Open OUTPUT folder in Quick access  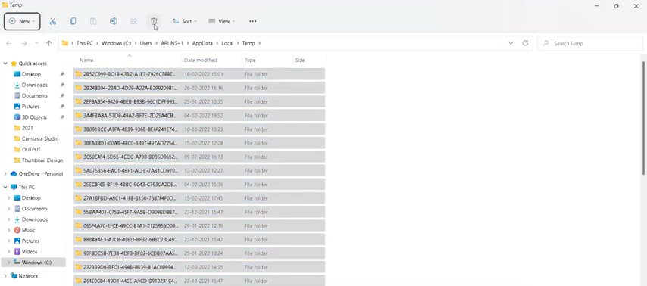click(x=31, y=150)
